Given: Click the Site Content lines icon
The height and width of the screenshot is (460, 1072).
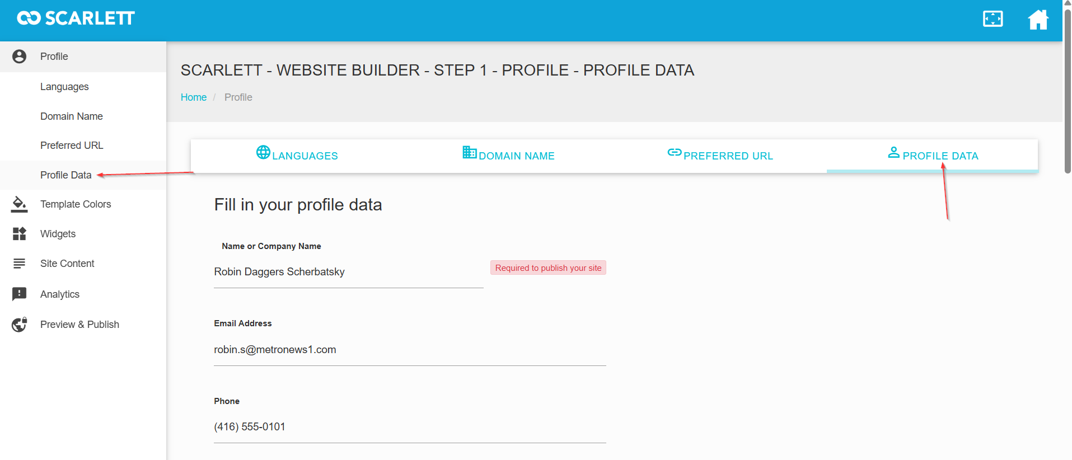Looking at the screenshot, I should click(x=20, y=264).
